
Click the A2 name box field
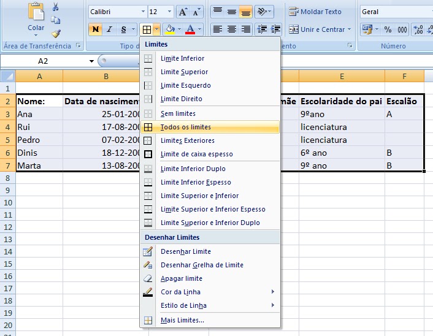pyautogui.click(x=44, y=61)
